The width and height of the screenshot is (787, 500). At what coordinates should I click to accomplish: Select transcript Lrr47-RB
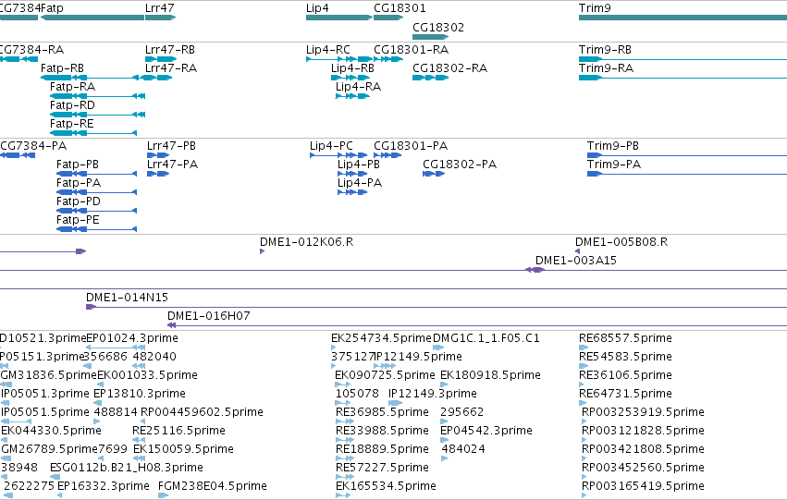(x=161, y=59)
